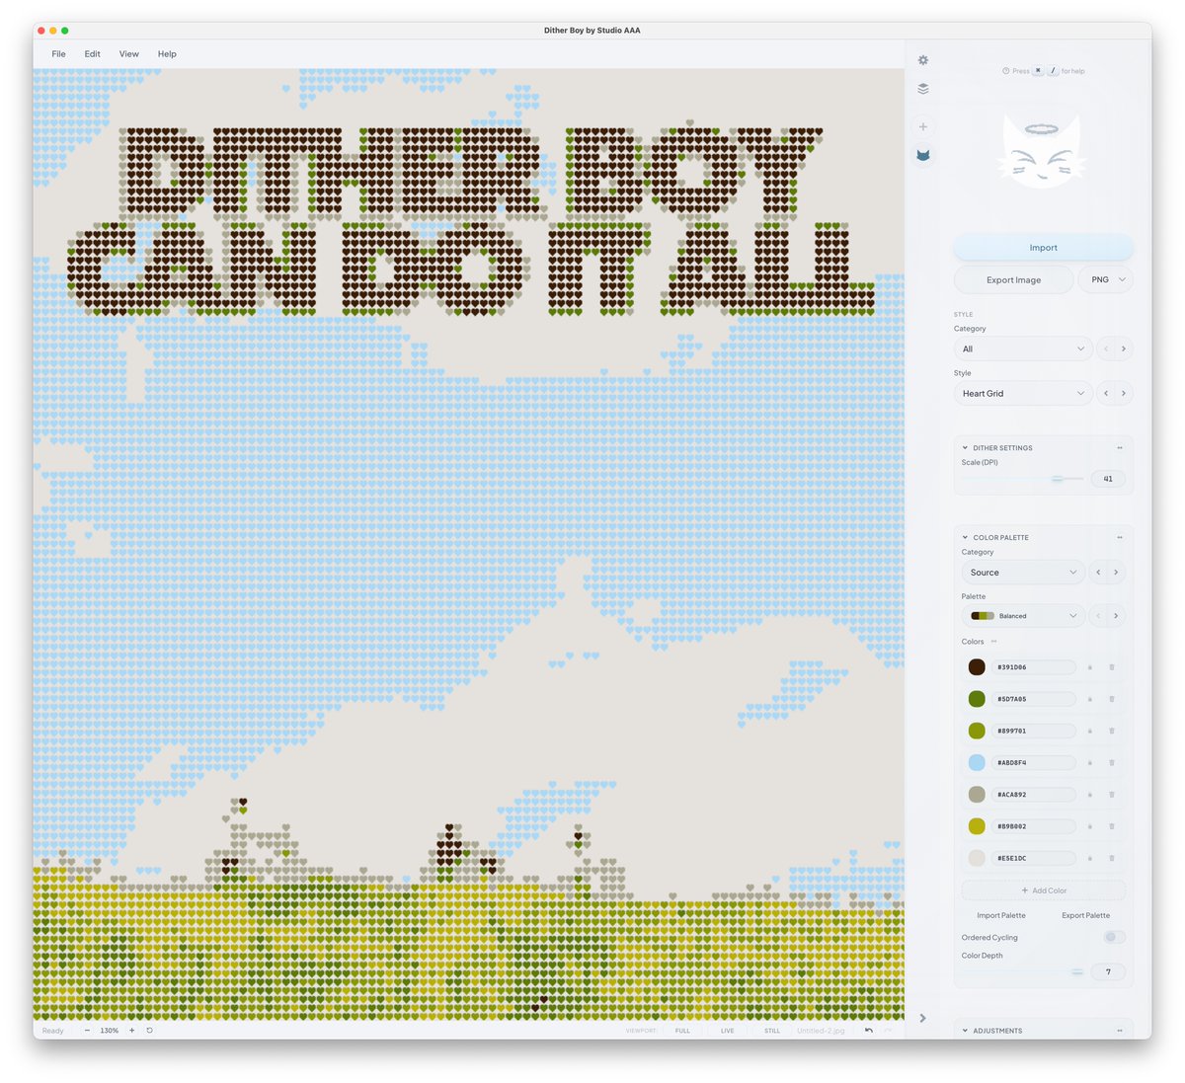Set viewport mode to LIVE
The height and width of the screenshot is (1083, 1185).
[728, 1031]
